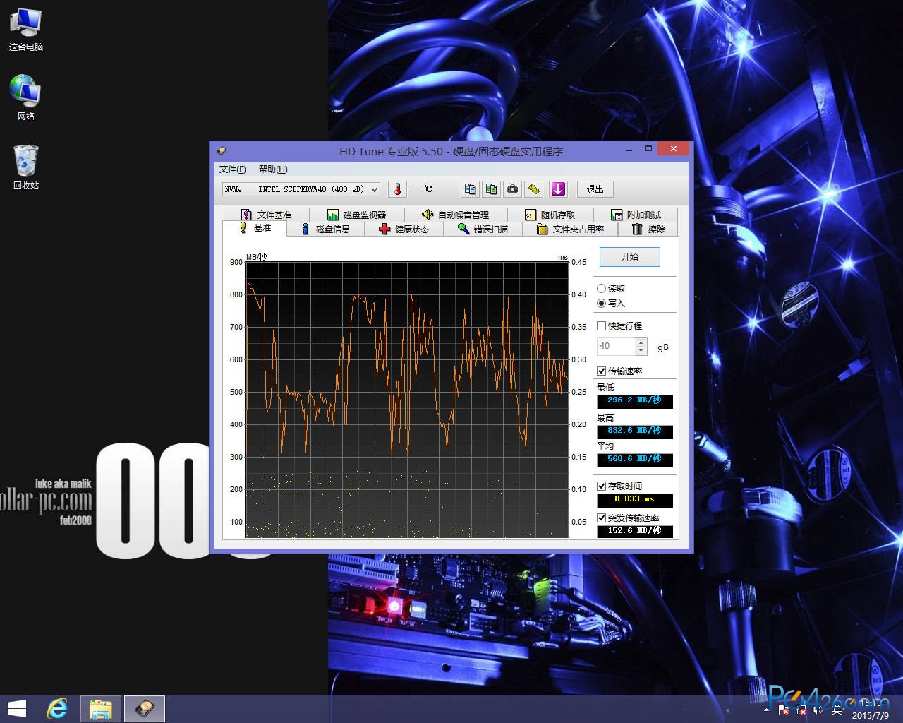Screen dimensions: 903x723
Task: Click the purple down-arrow minimize-to-tray icon
Action: pyautogui.click(x=558, y=189)
